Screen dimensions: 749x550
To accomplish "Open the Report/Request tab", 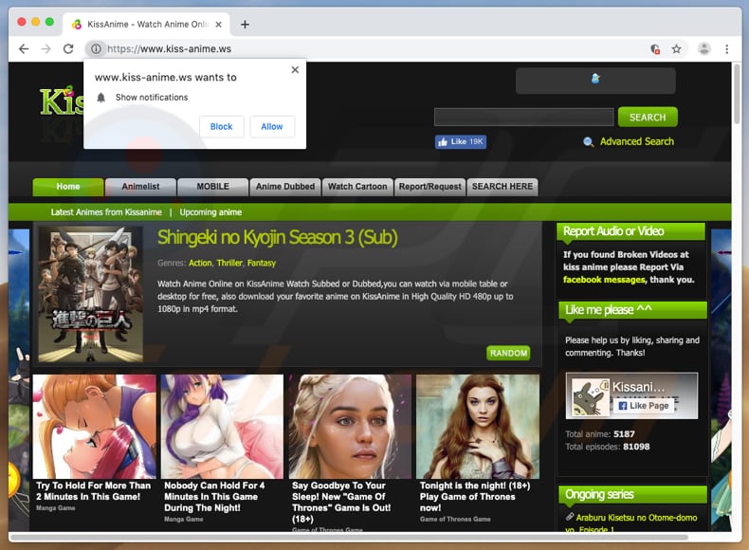I will tap(429, 187).
